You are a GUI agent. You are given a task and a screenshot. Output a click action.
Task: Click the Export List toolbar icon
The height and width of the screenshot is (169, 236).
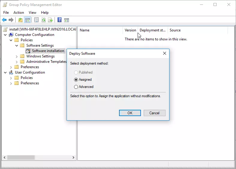[x=50, y=20]
